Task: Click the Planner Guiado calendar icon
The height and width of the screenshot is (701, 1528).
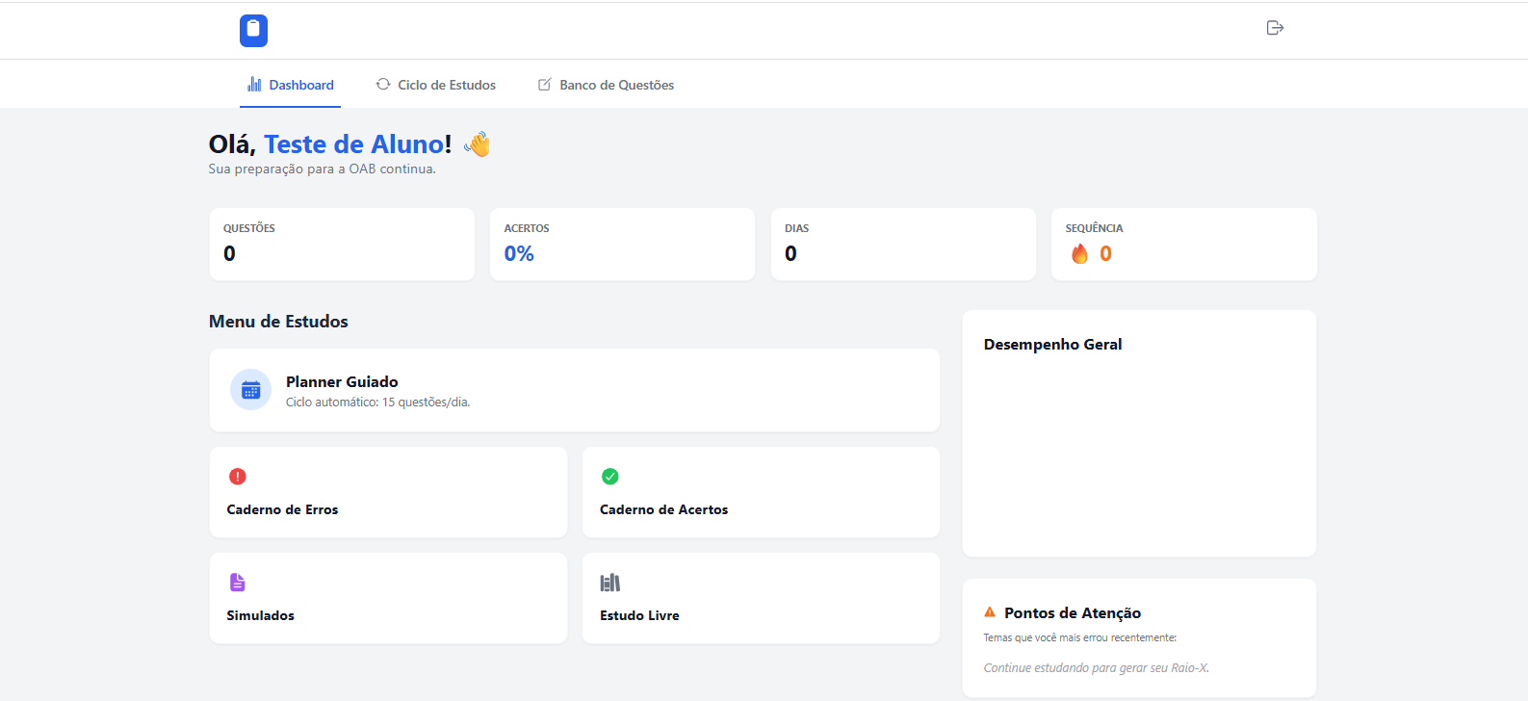Action: coord(250,390)
